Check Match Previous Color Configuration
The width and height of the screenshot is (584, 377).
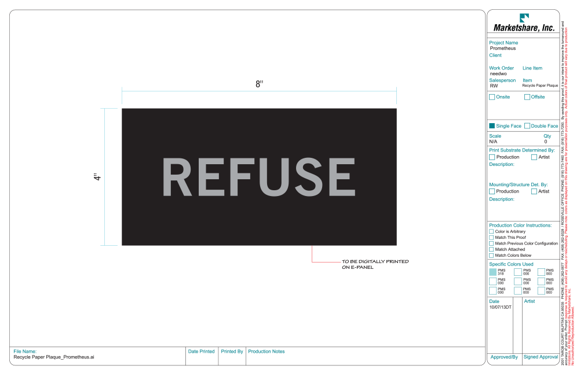491,243
